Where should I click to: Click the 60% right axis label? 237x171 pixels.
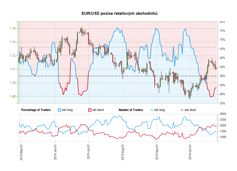click(x=222, y=58)
